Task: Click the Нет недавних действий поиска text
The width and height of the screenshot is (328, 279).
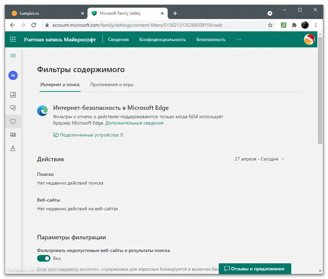Action: (x=70, y=183)
